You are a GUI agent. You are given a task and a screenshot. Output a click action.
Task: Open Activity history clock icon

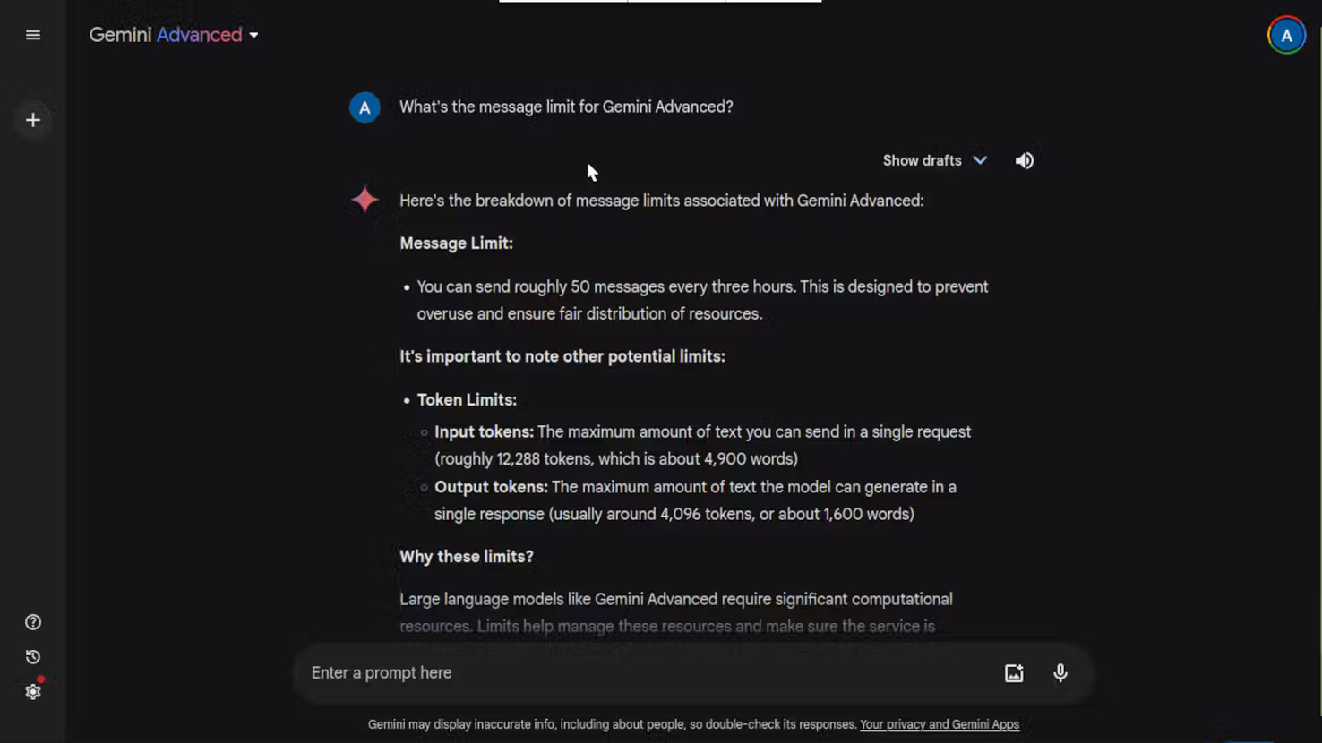coord(33,657)
